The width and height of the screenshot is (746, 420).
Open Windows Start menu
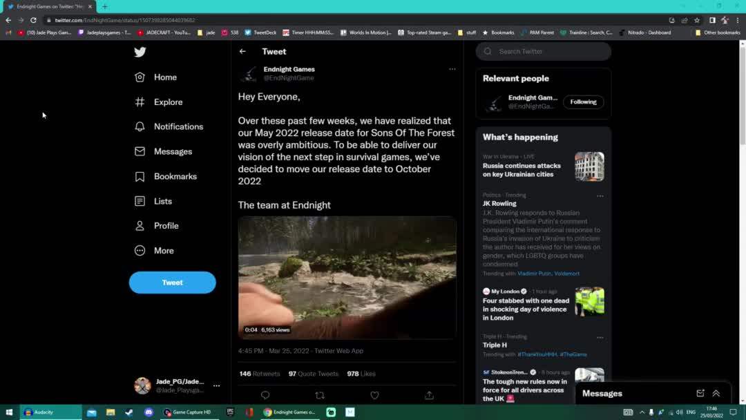[x=9, y=412]
